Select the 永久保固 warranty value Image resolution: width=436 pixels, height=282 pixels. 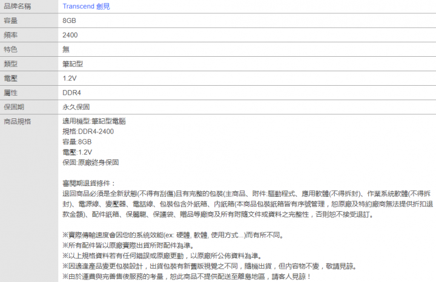pos(76,107)
